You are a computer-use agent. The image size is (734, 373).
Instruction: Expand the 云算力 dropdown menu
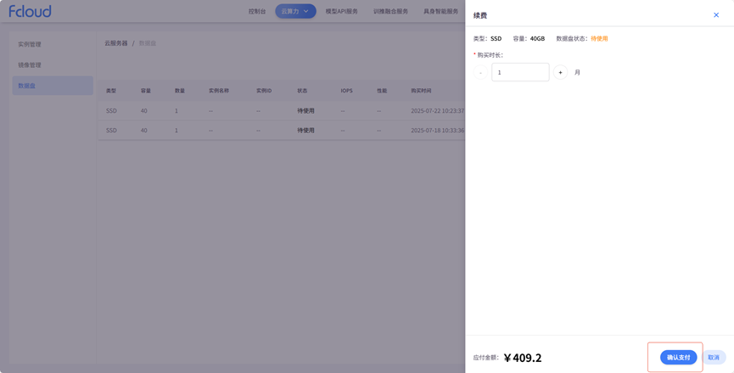[295, 11]
